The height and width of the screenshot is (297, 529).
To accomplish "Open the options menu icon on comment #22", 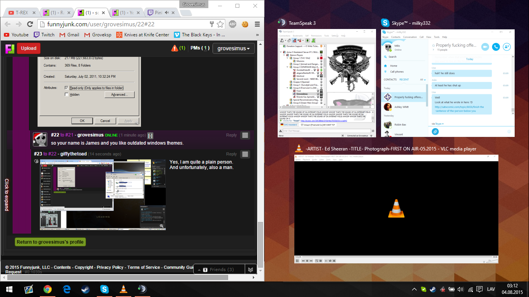I will coord(245,135).
